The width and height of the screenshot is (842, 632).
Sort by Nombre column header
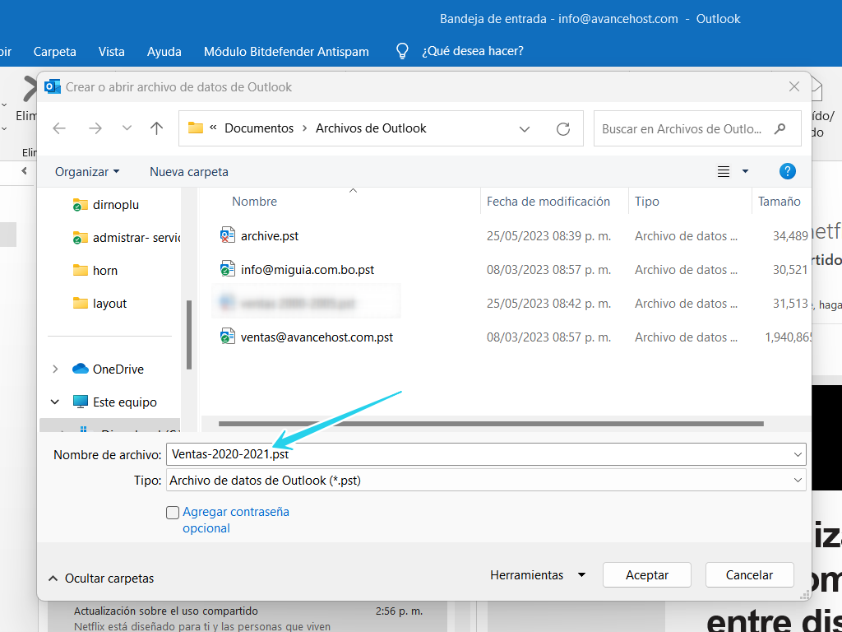pyautogui.click(x=254, y=202)
